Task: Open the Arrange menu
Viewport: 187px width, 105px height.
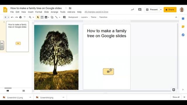Action: click(x=54, y=12)
